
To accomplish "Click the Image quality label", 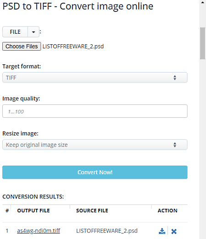I will [x=21, y=99].
